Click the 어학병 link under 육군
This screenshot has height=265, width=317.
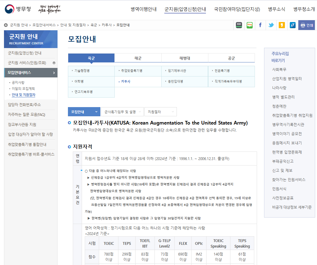(79, 82)
